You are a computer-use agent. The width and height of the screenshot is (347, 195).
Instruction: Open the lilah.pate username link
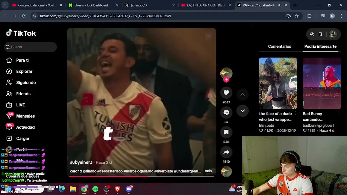pyautogui.click(x=266, y=125)
